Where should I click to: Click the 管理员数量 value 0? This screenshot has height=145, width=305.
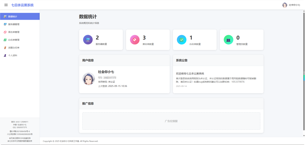pyautogui.click(x=238, y=38)
